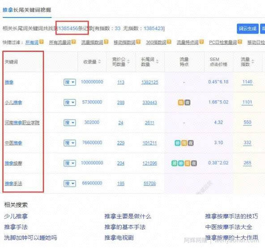The image size is (265, 250).
Task: Click help icon beside 所有流量词 filter
Action: click(73, 42)
